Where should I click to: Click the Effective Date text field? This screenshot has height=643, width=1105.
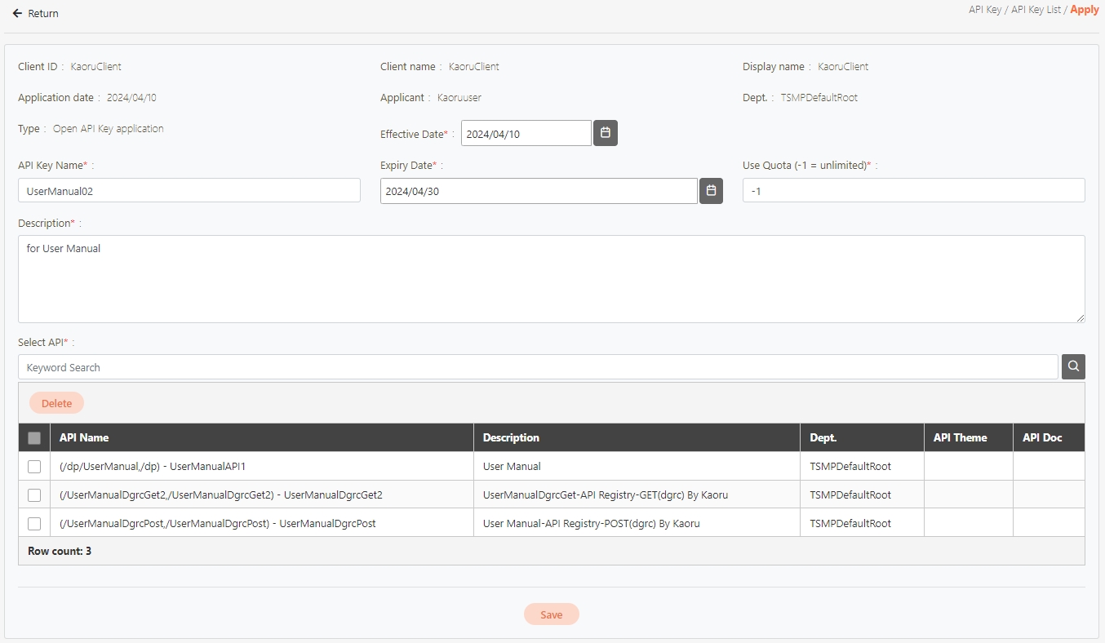(x=526, y=134)
